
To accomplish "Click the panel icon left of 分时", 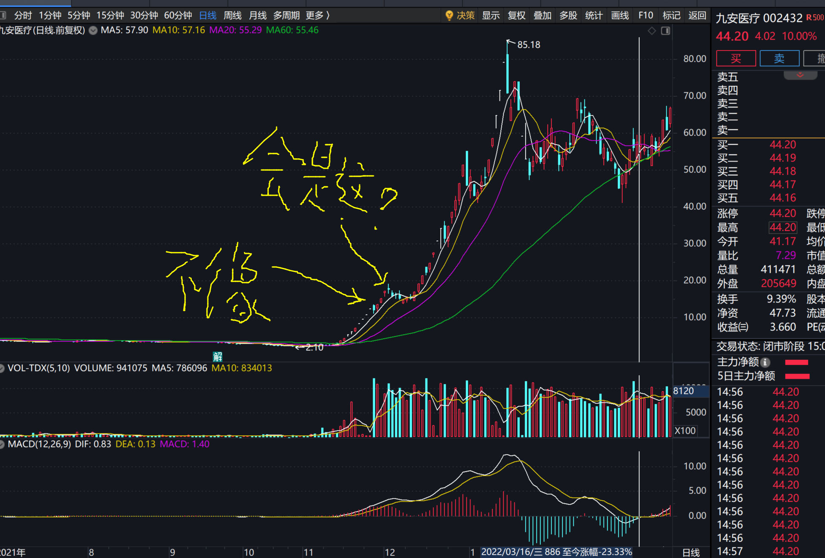I will (x=3, y=16).
